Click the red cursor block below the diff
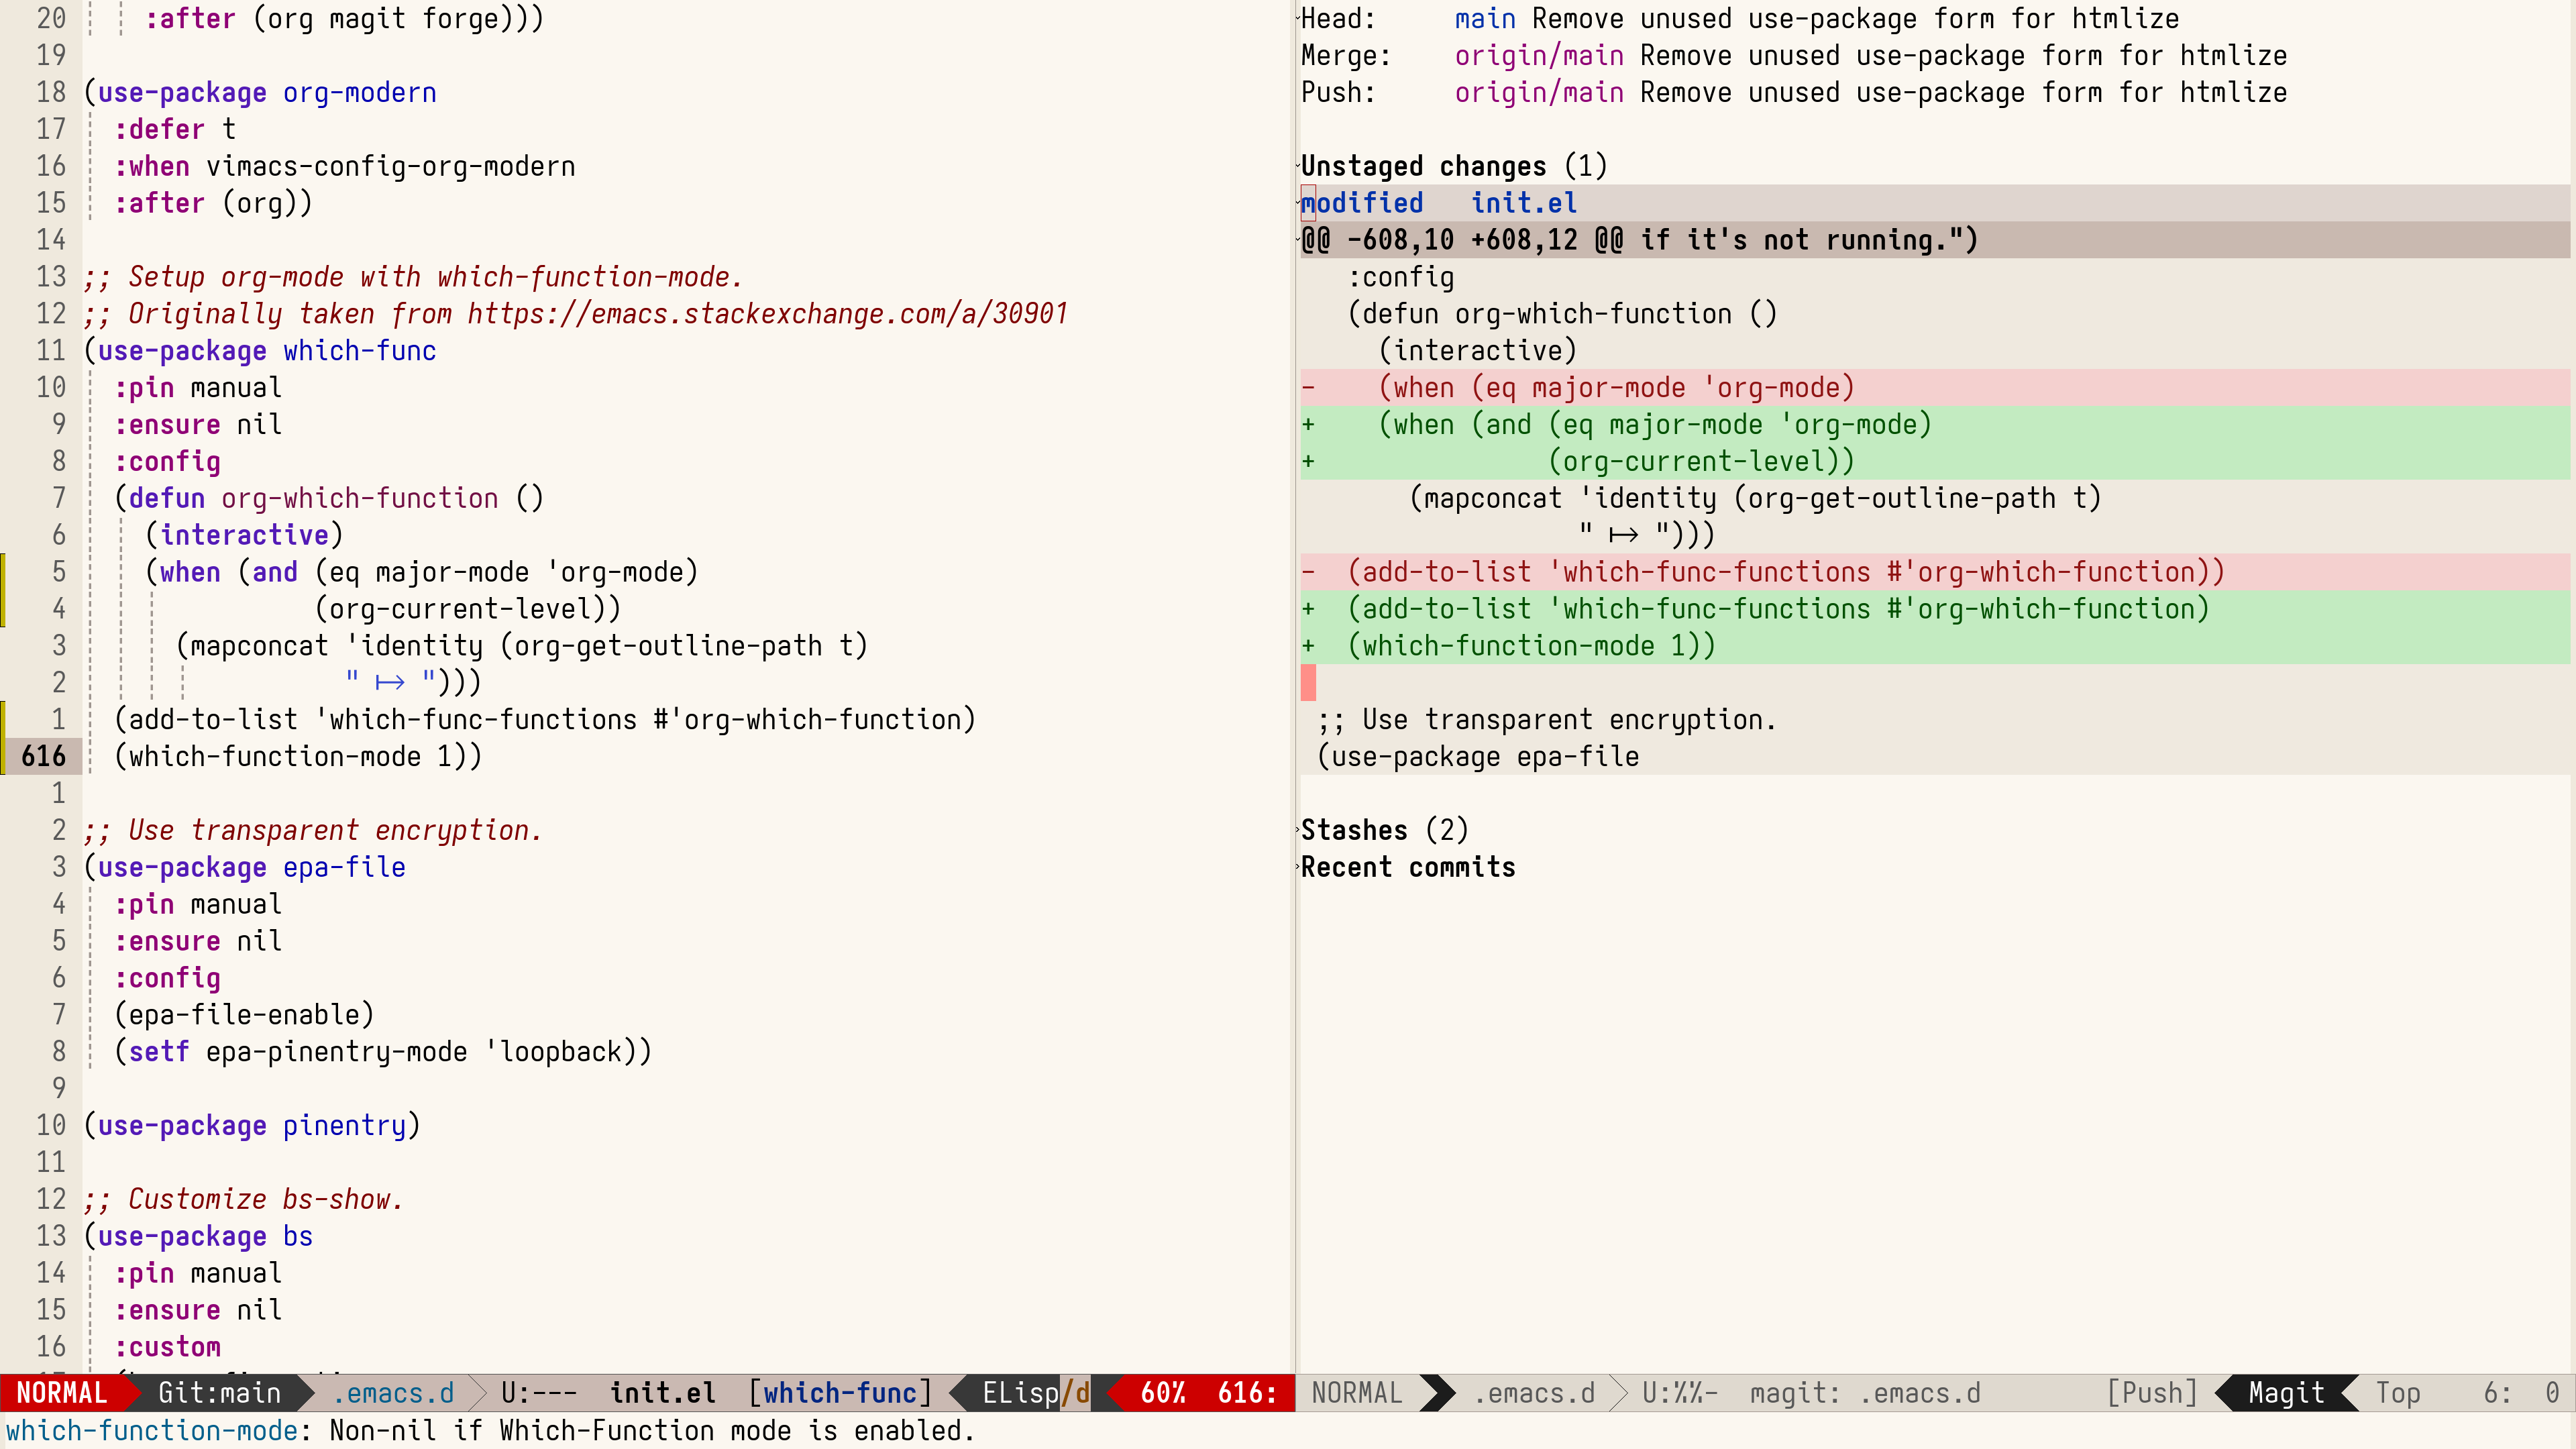This screenshot has height=1449, width=2576. click(x=1308, y=683)
